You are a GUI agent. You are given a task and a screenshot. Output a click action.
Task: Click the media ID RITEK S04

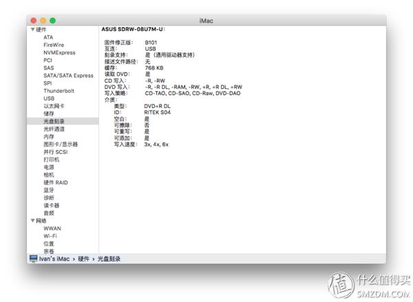[157, 112]
